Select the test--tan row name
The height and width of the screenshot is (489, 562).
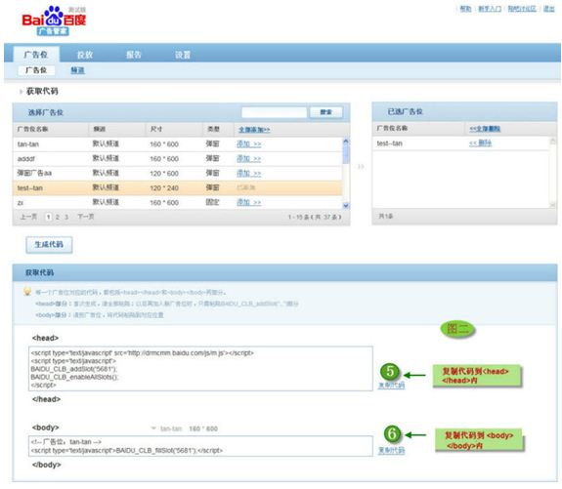coord(30,188)
